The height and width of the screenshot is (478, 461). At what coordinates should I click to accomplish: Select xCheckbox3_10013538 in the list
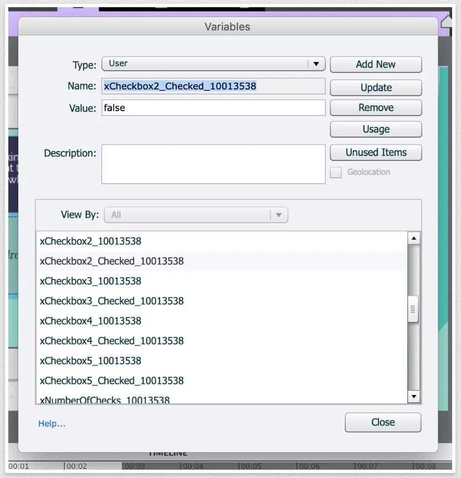(x=90, y=281)
